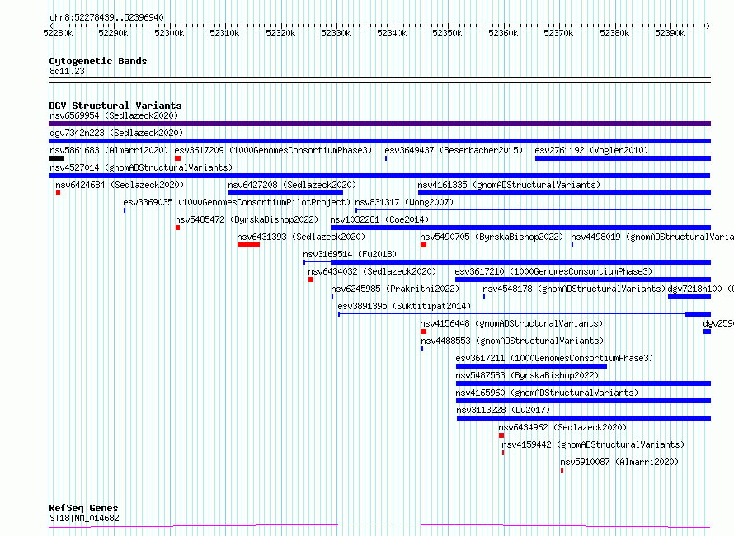
Task: Click the nsv5861683 (Almarri2020) label
Action: pyautogui.click(x=109, y=150)
